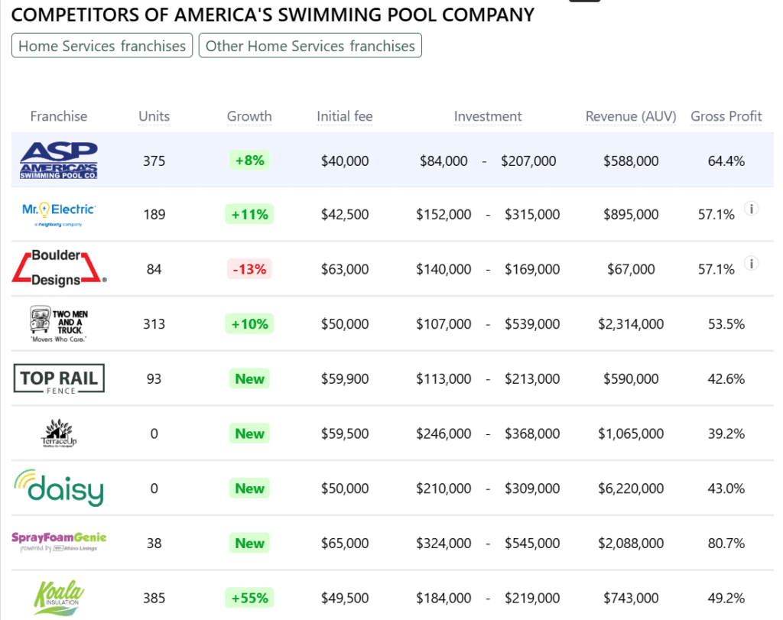
Task: Click the $49,500 initial fee
Action: (x=345, y=598)
